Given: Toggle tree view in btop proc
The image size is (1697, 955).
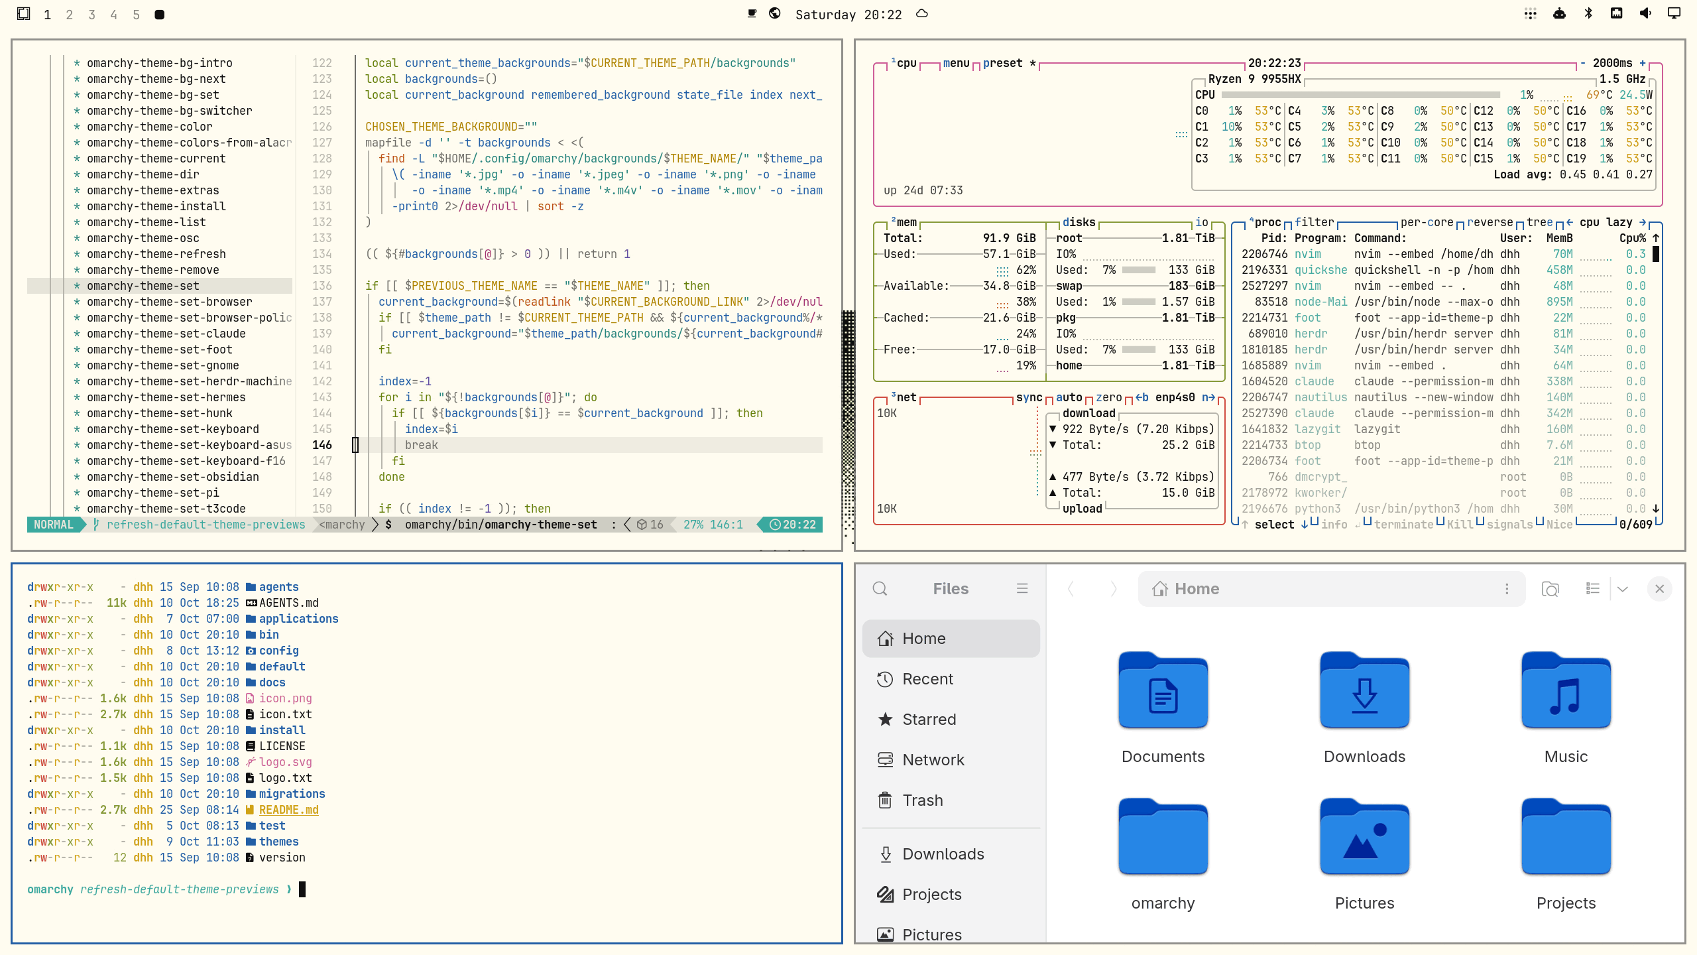Looking at the screenshot, I should tap(1539, 222).
